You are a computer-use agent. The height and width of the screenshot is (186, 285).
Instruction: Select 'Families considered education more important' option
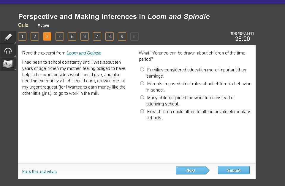pyautogui.click(x=142, y=70)
